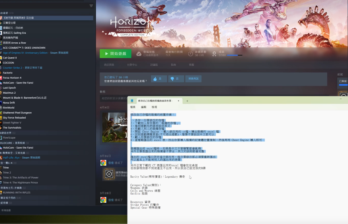348x224 pixels.
Task: Open the 社群中心 tab
Action: point(132,65)
